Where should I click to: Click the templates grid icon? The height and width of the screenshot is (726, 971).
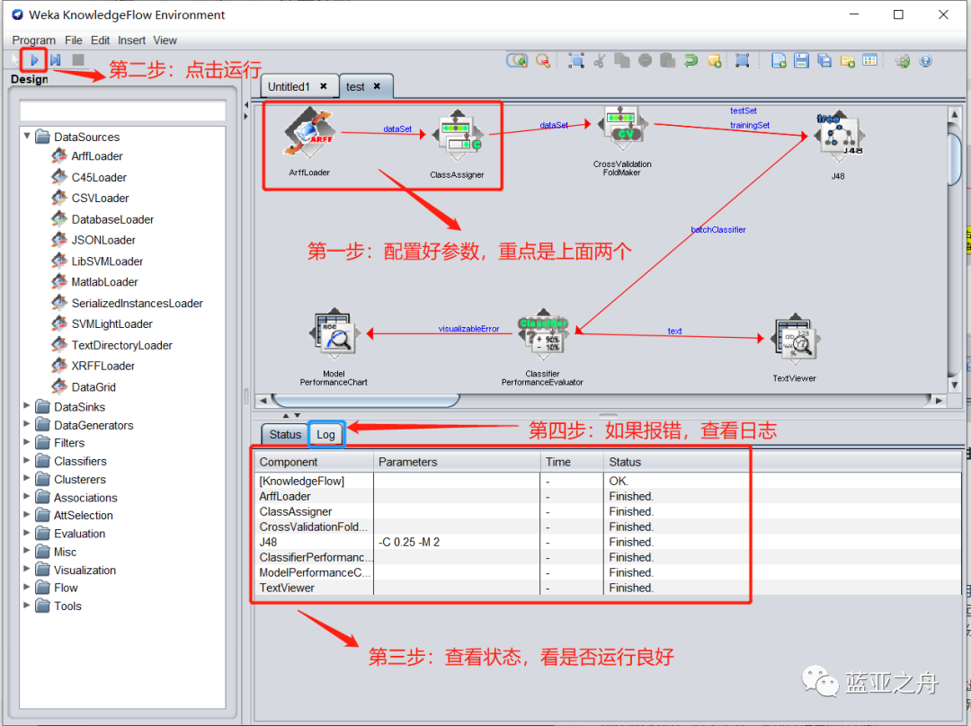point(870,60)
